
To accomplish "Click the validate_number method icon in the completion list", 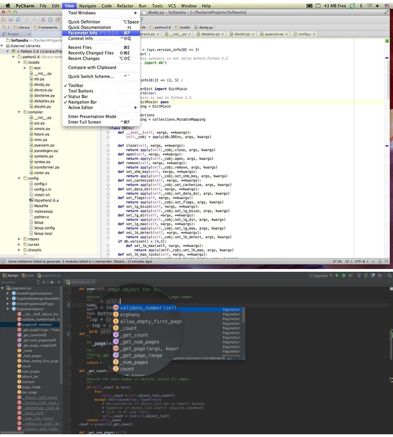I will pos(116,308).
